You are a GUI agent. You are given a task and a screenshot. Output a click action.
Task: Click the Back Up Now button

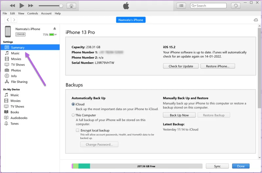click(179, 115)
